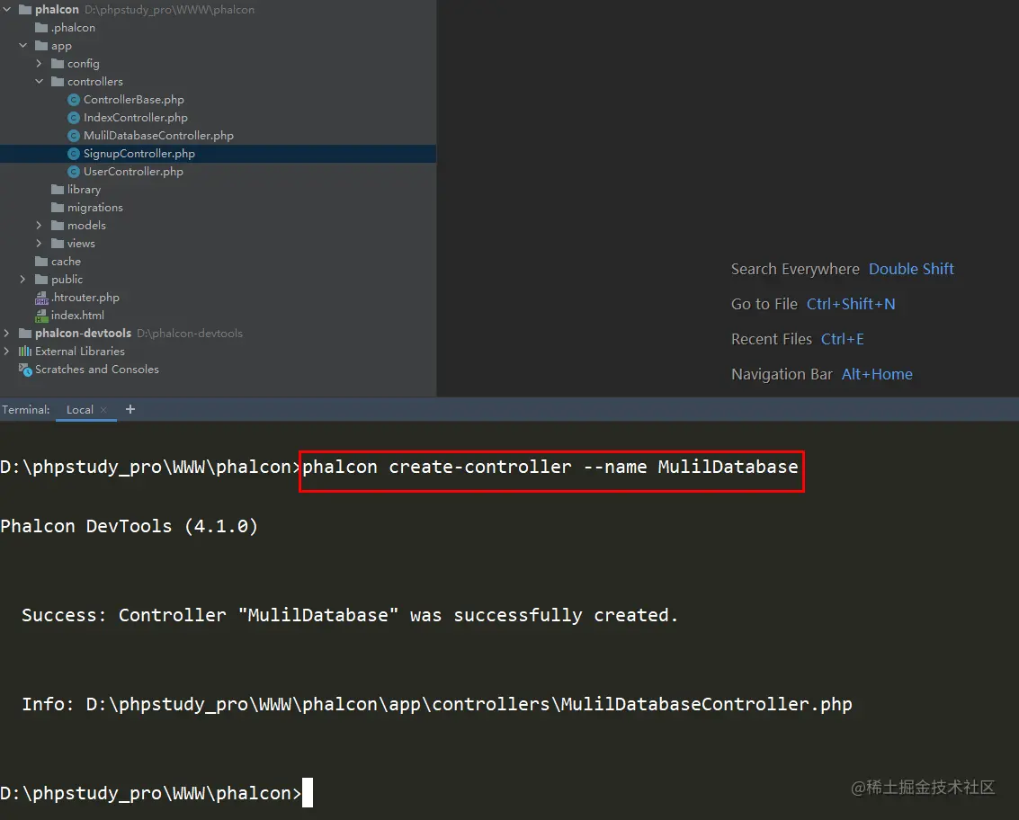
Task: Click the phalcon-devtools folder icon
Action: 25,334
